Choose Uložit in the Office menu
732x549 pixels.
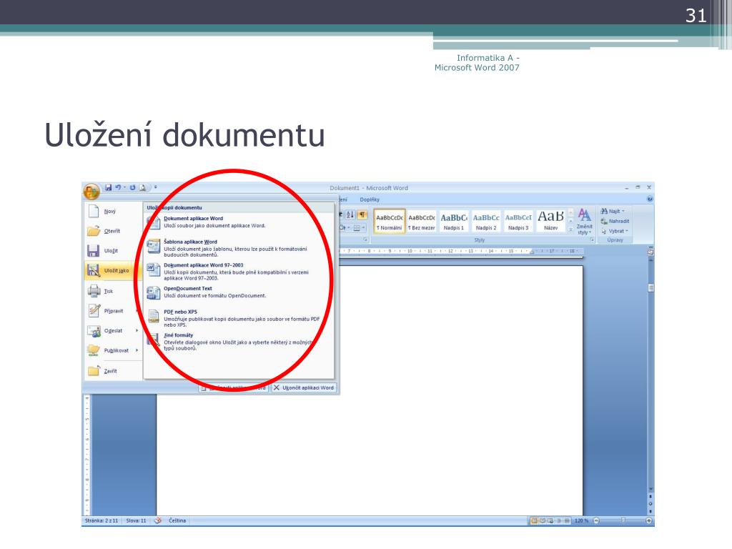click(114, 251)
